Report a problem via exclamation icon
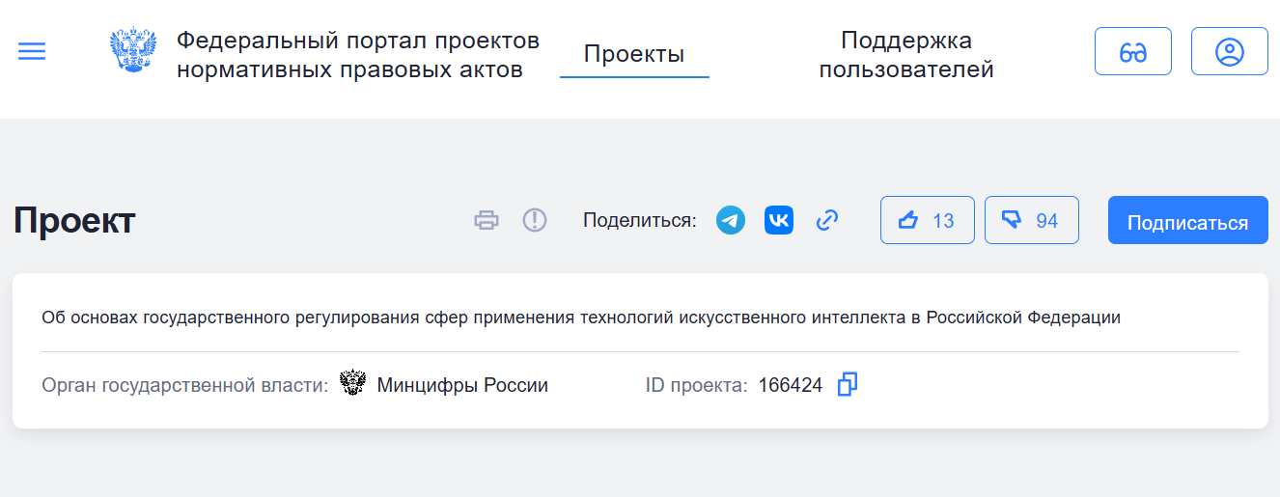 click(x=535, y=221)
